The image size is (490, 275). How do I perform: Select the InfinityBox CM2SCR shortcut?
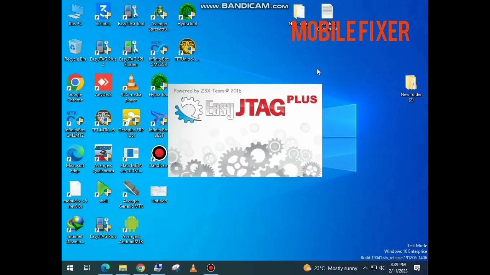pyautogui.click(x=159, y=53)
